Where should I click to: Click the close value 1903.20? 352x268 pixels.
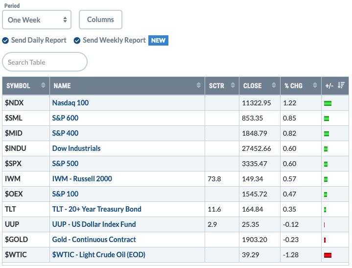tap(255, 240)
